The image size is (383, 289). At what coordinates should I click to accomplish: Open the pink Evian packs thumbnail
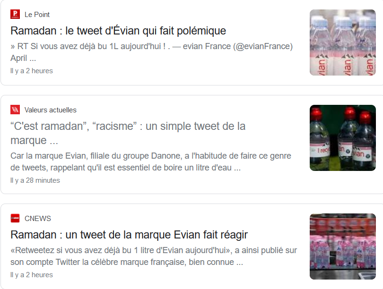point(343,246)
